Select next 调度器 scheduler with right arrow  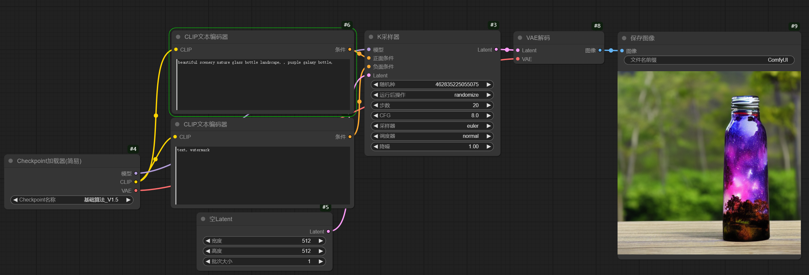489,136
